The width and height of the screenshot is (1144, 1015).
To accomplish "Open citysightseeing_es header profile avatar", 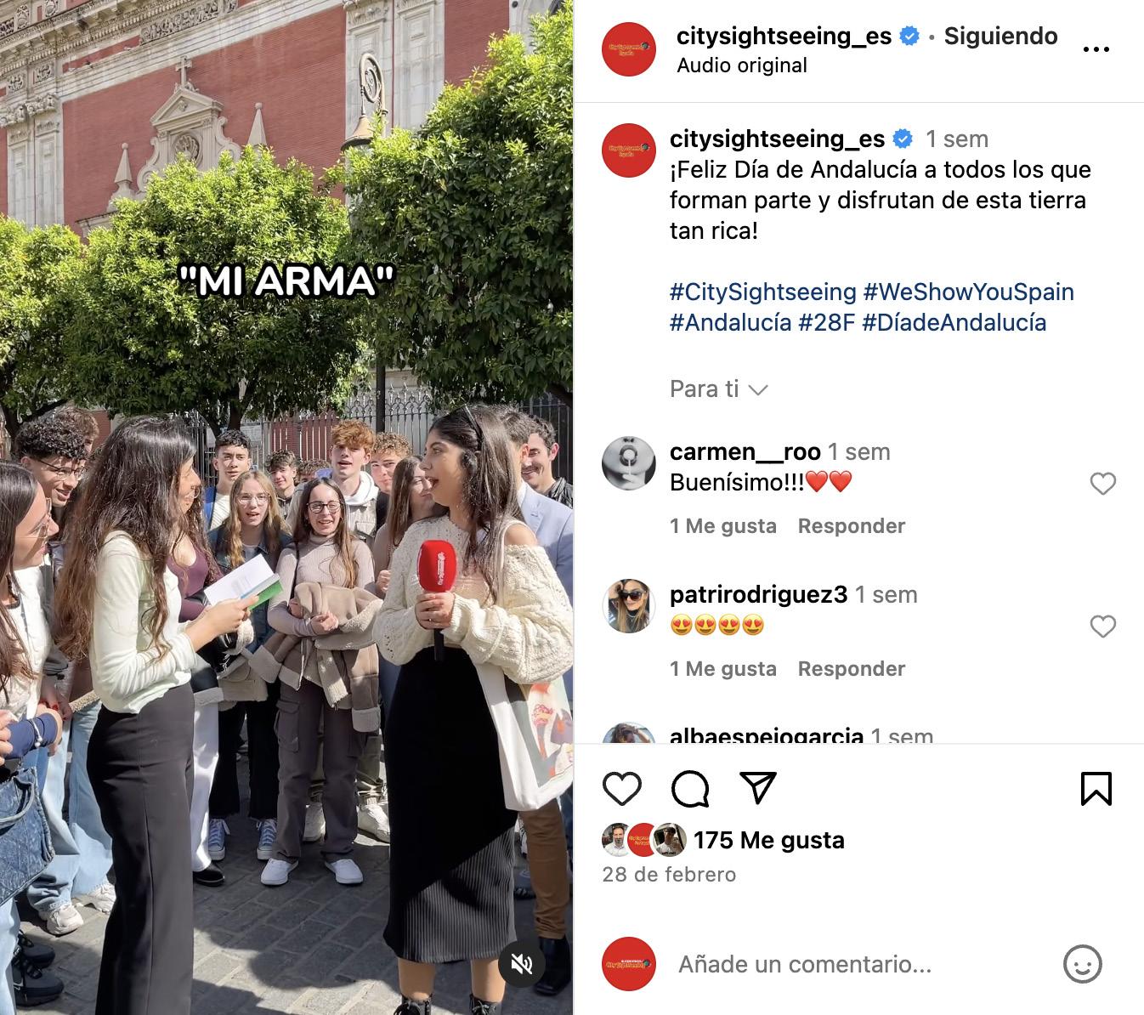I will [629, 49].
